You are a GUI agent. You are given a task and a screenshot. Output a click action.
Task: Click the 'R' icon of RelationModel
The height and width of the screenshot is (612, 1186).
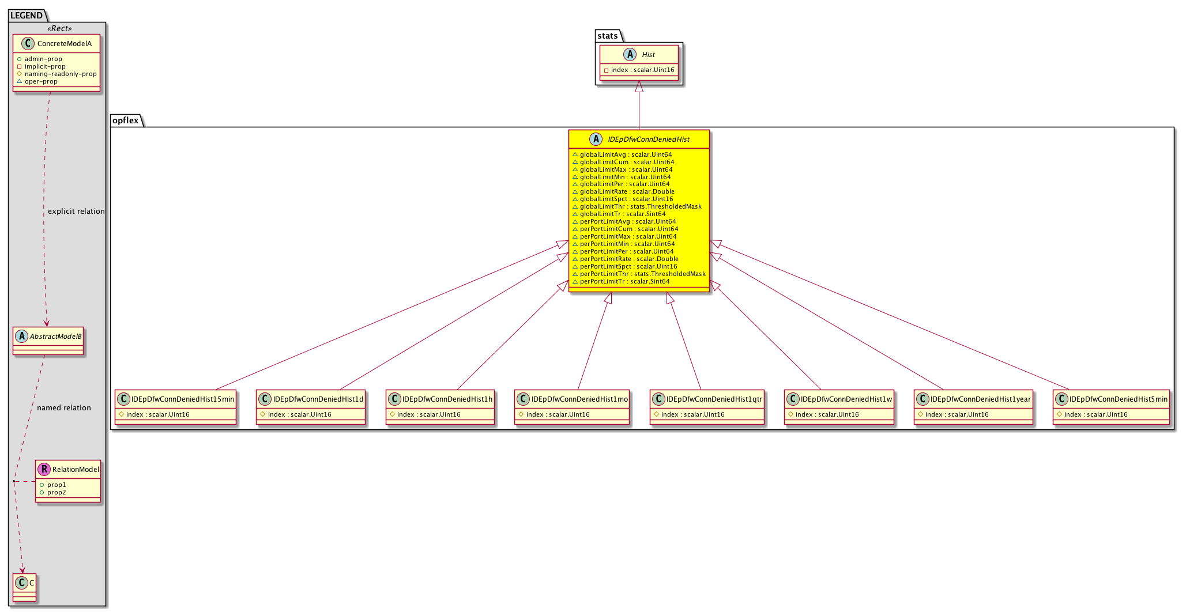tap(44, 470)
